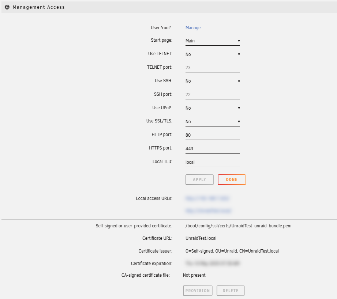Click the Provision button

[x=198, y=290]
